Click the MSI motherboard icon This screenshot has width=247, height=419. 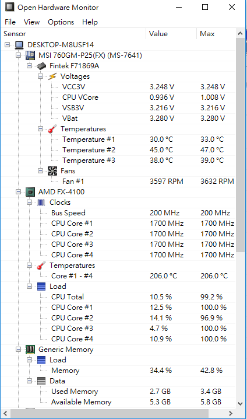30,55
